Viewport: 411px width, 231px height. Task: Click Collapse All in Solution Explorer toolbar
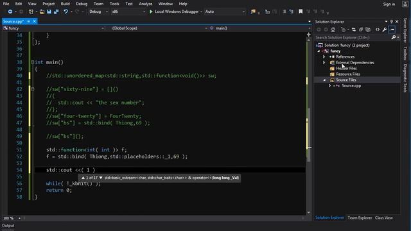pos(368,30)
